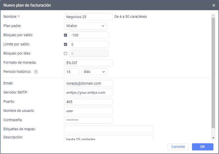The height and width of the screenshot is (154, 219).
Task: Click the empty Etiquetas de mapas field
Action: coord(109,129)
